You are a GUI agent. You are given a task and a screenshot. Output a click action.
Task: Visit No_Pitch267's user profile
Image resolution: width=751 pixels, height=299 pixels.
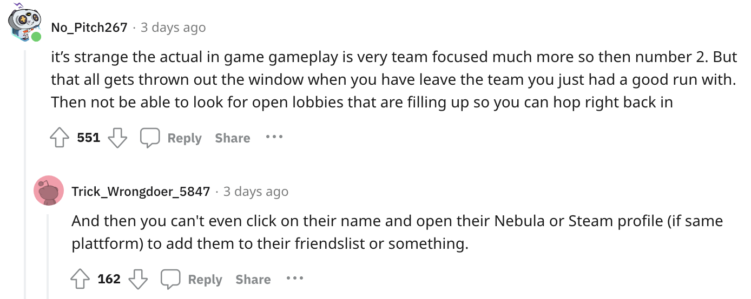point(89,27)
